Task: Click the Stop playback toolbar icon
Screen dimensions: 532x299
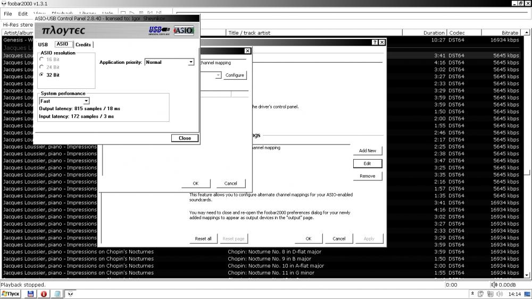Action: (x=123, y=13)
